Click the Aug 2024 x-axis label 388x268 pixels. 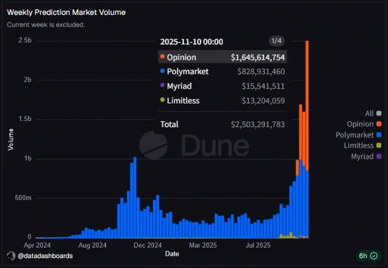(92, 245)
